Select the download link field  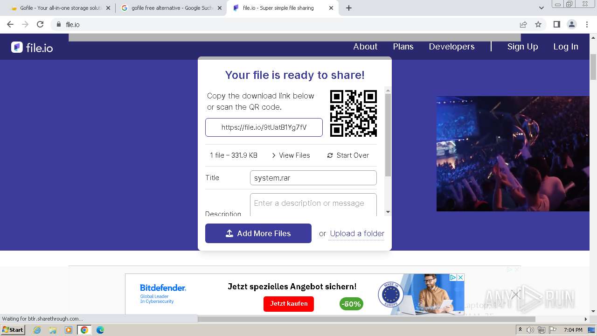tap(264, 127)
